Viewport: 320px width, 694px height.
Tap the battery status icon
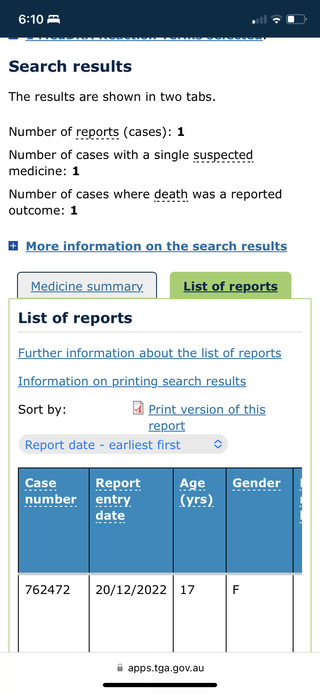[x=297, y=19]
